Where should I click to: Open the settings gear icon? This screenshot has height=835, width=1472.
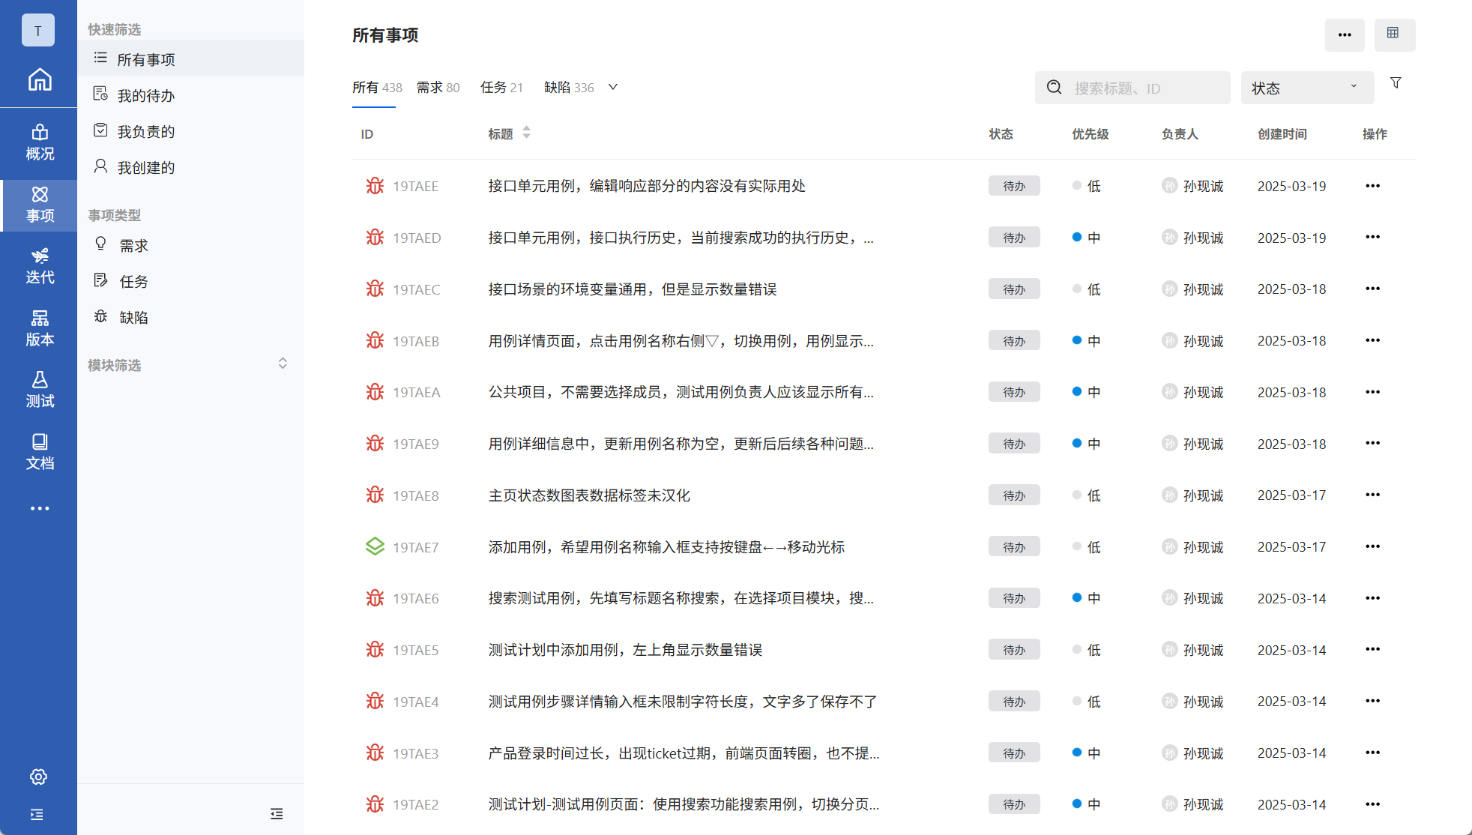(x=38, y=777)
